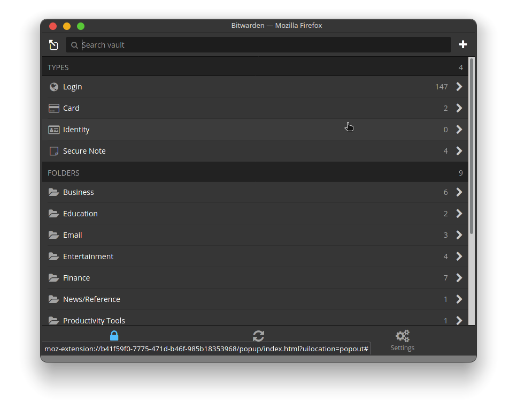Image resolution: width=517 pixels, height=408 pixels.
Task: Open the Login type list
Action: (x=255, y=87)
